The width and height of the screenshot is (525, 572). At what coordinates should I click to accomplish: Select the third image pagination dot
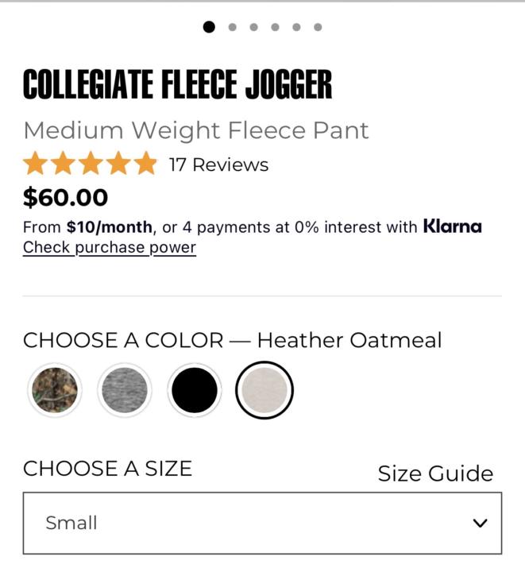pos(253,27)
